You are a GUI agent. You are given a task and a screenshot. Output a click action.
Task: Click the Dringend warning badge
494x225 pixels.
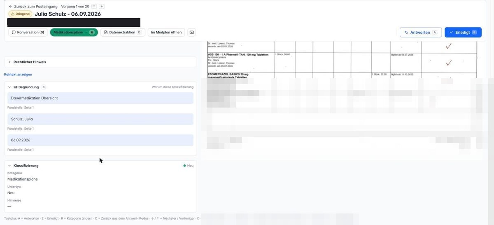pyautogui.click(x=20, y=14)
